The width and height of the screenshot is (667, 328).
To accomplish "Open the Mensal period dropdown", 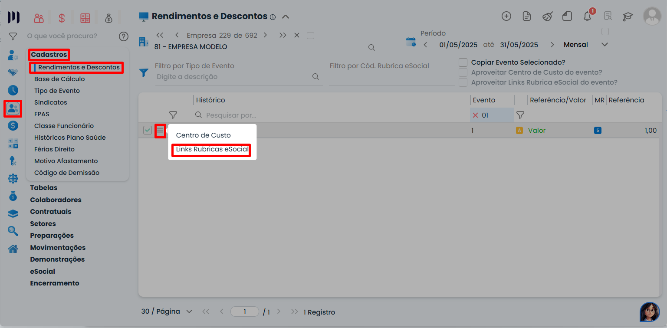I will (x=605, y=45).
